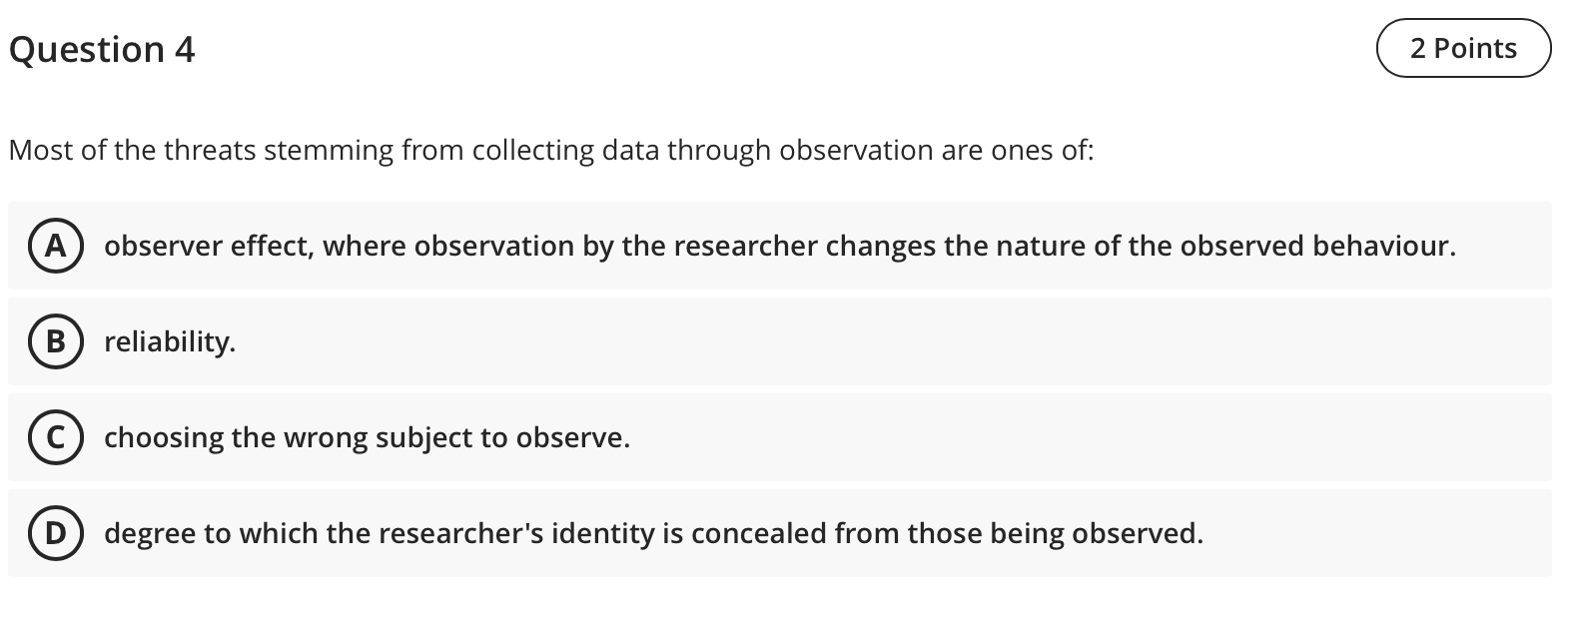Click the circled letter C icon
1586x621 pixels.
(x=56, y=436)
